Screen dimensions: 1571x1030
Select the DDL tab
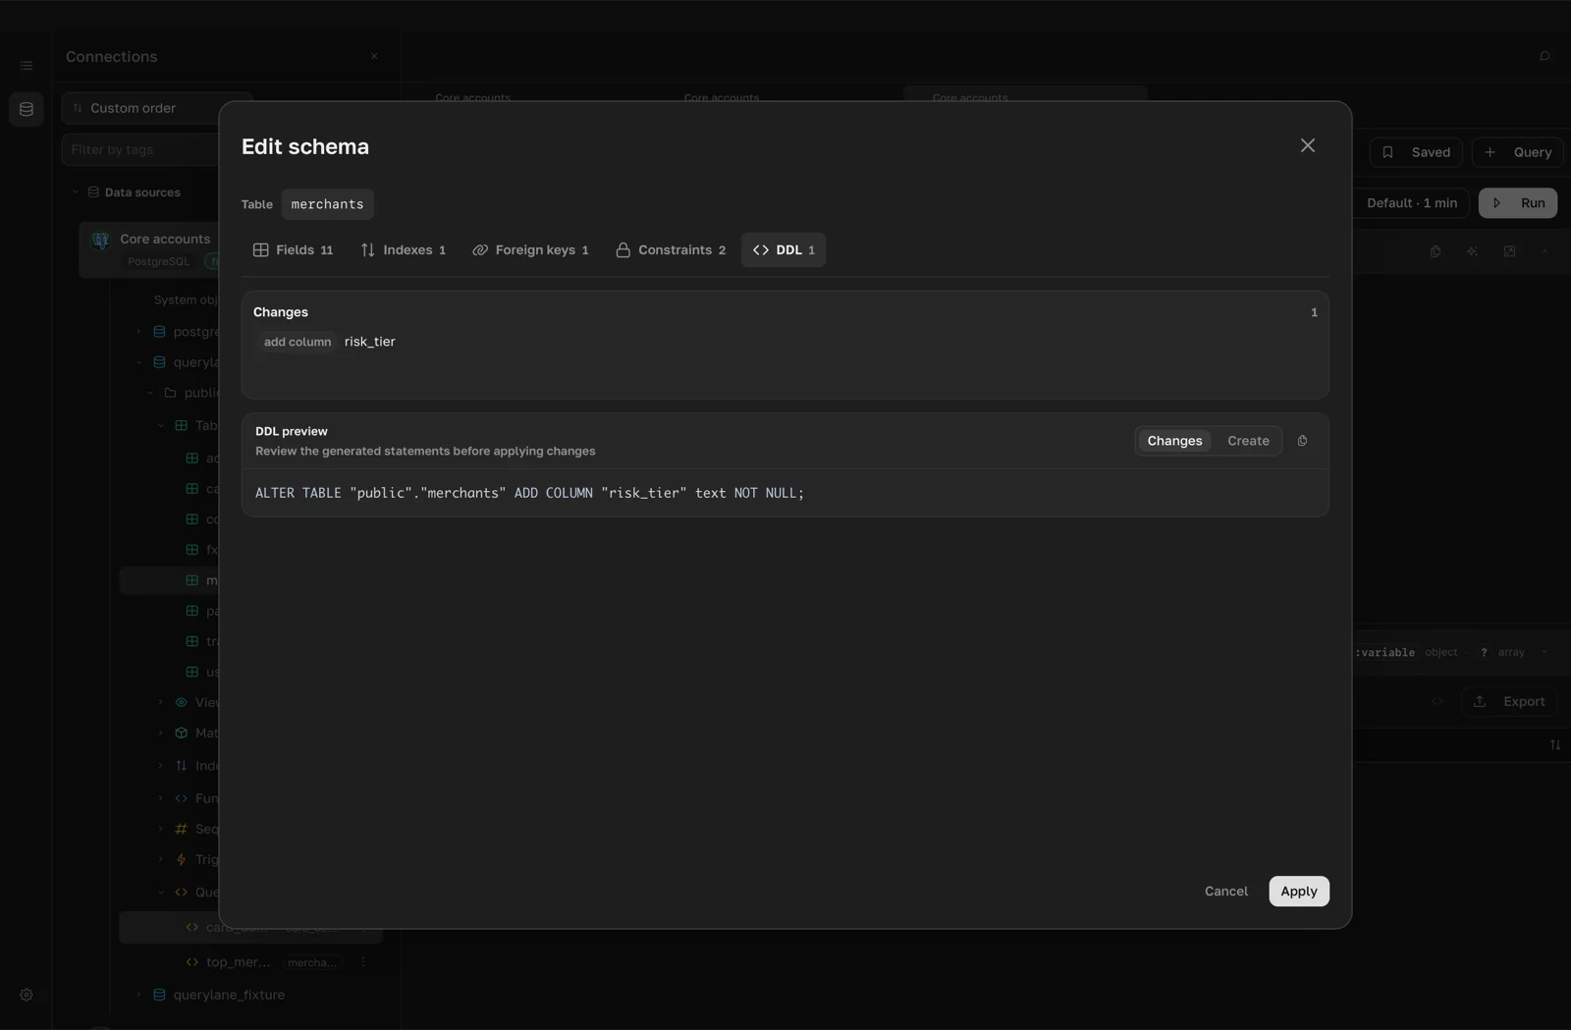[784, 250]
